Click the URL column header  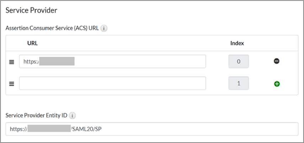coord(32,43)
